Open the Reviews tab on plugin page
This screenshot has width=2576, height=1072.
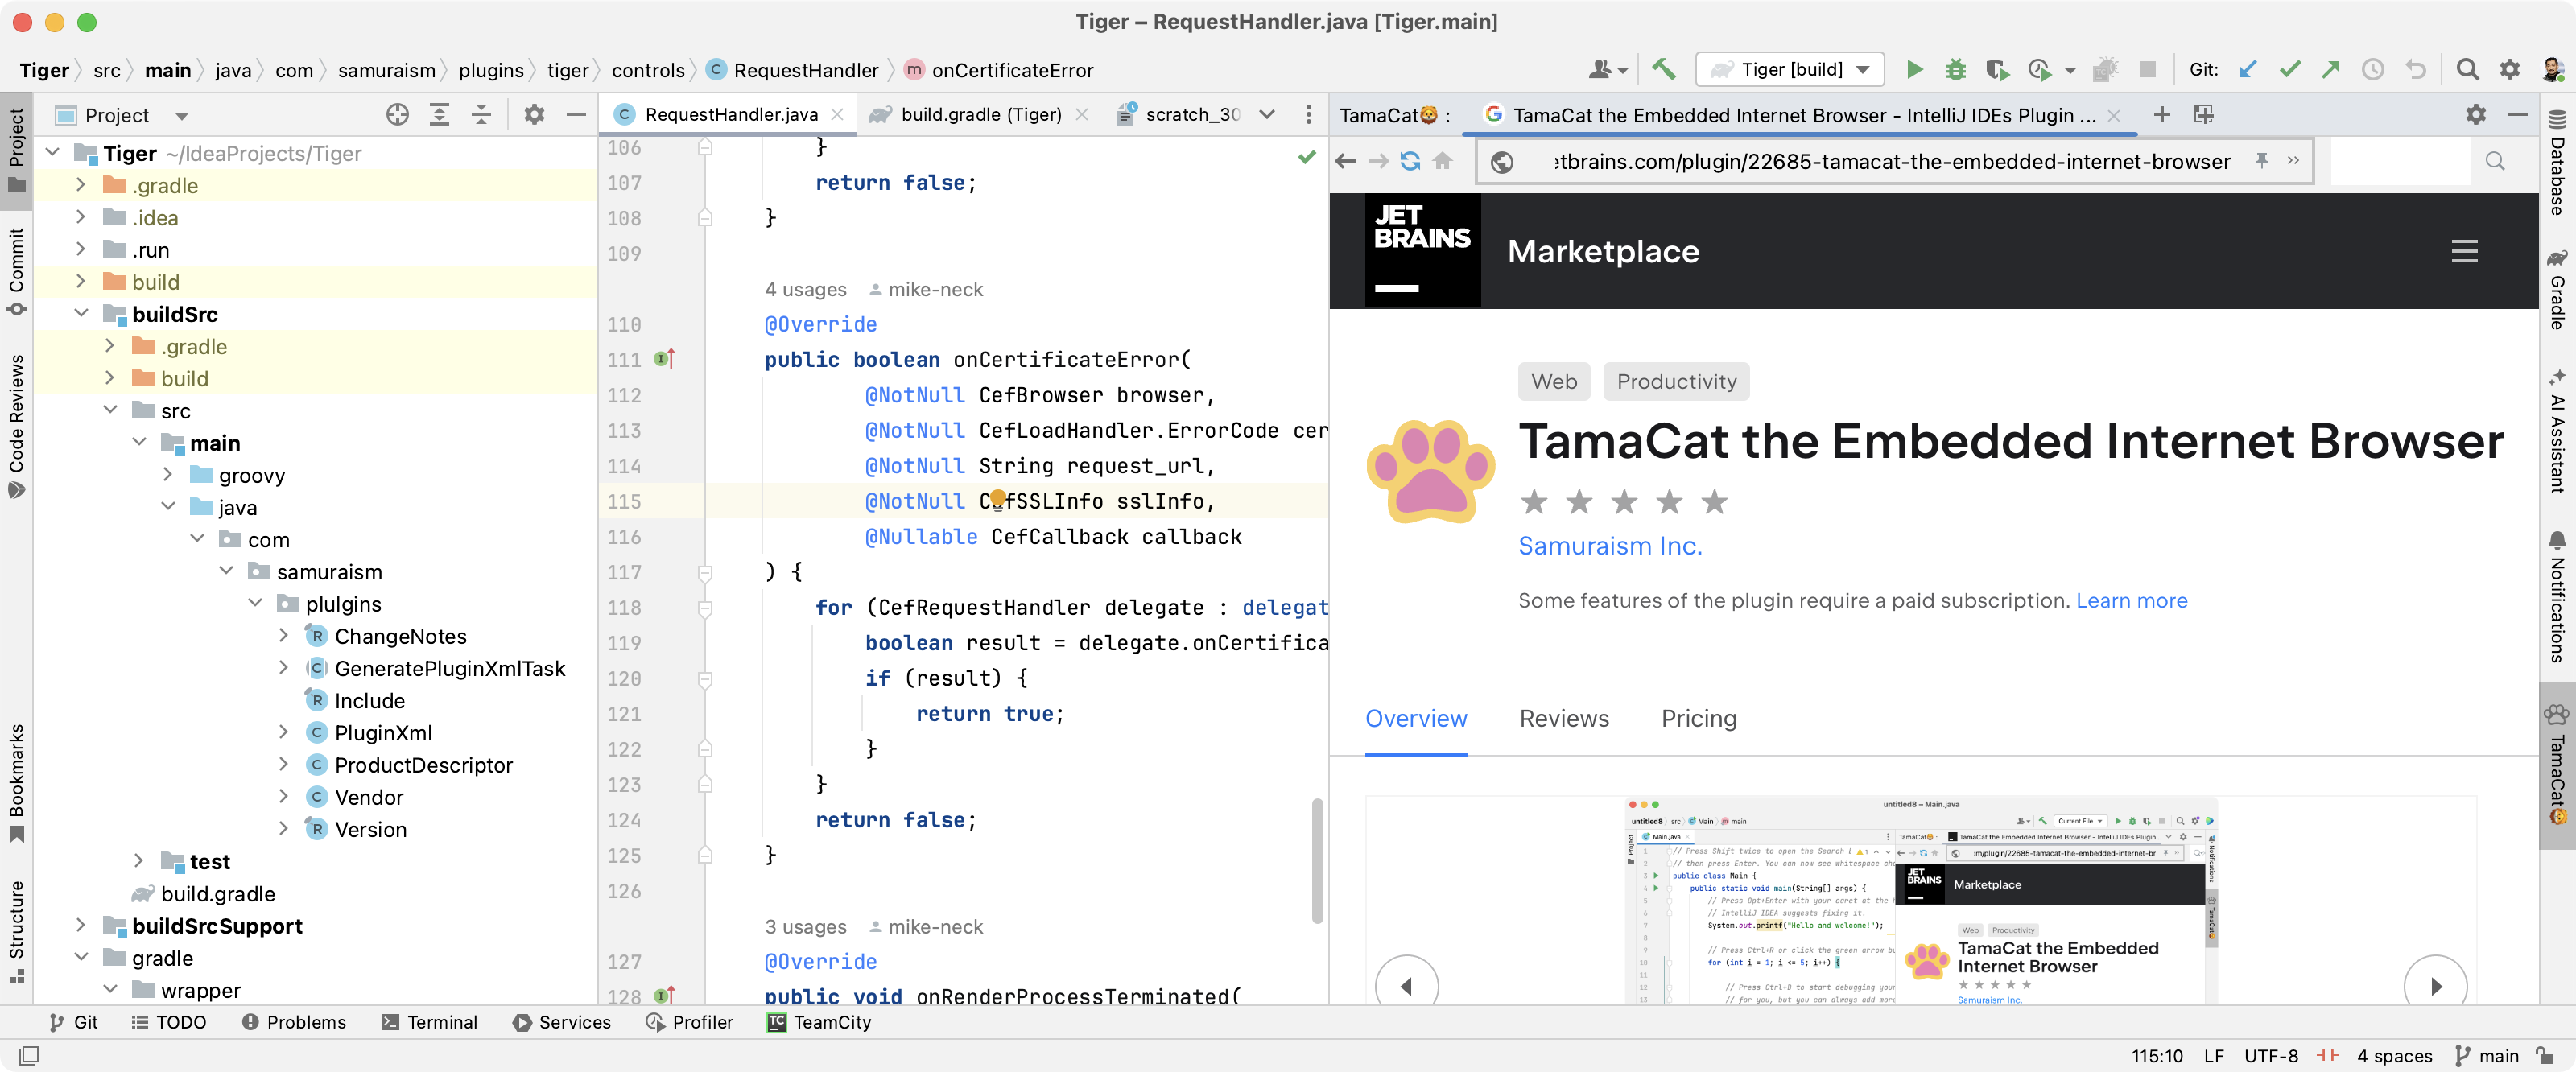pos(1564,718)
